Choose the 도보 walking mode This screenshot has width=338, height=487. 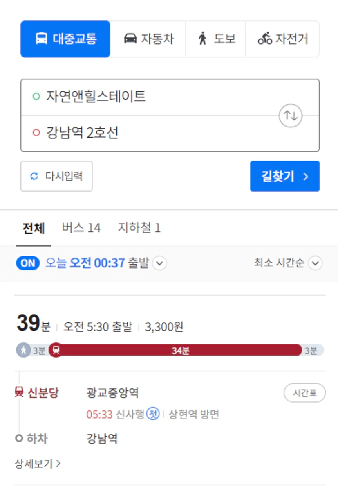[216, 39]
